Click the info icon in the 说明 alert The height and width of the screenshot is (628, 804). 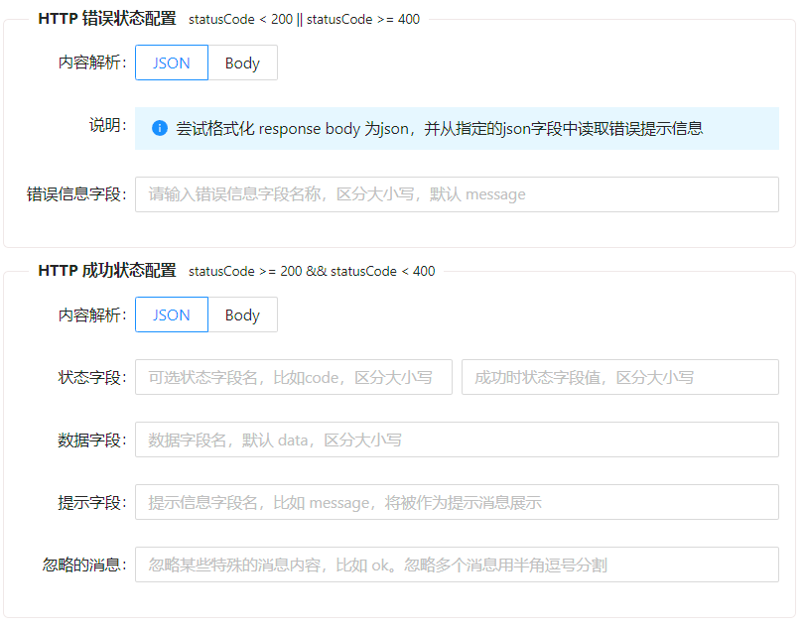[x=160, y=129]
